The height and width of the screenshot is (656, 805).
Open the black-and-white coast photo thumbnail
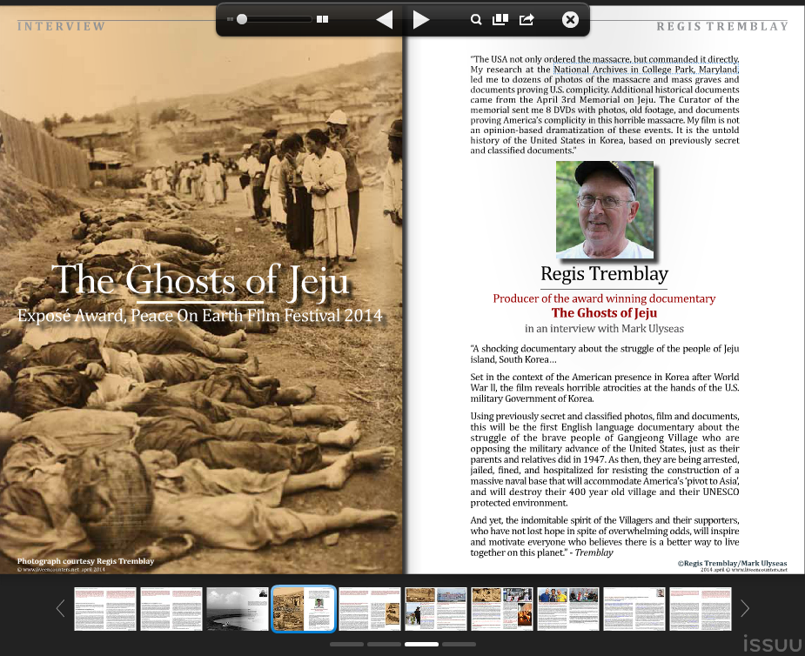tap(238, 609)
